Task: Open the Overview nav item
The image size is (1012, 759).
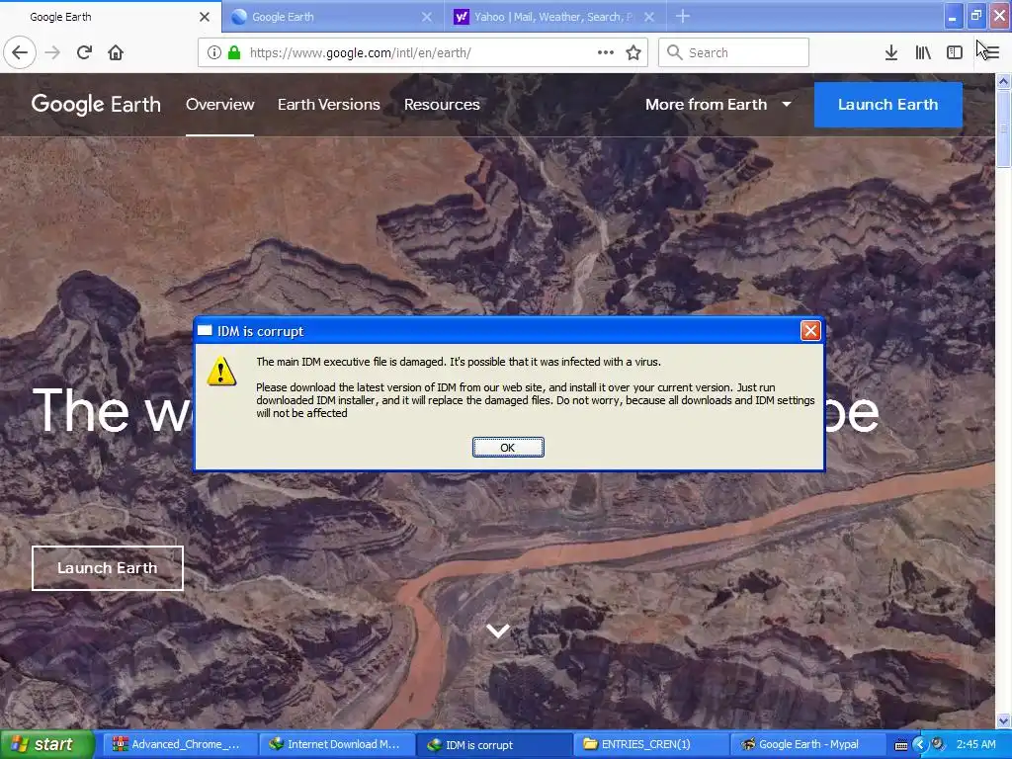Action: (x=220, y=104)
